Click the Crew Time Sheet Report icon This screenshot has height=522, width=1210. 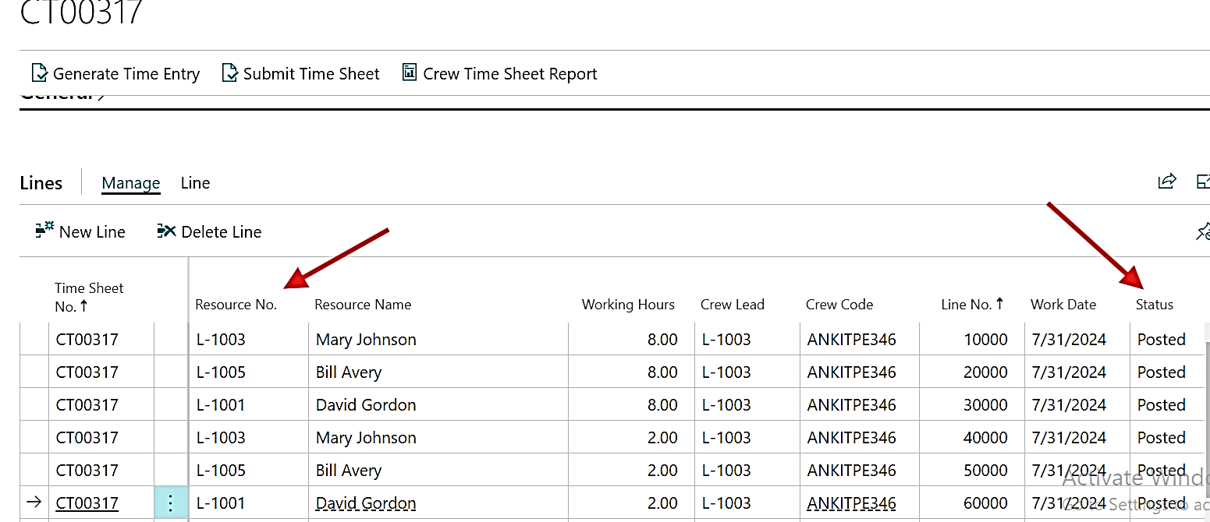click(409, 72)
